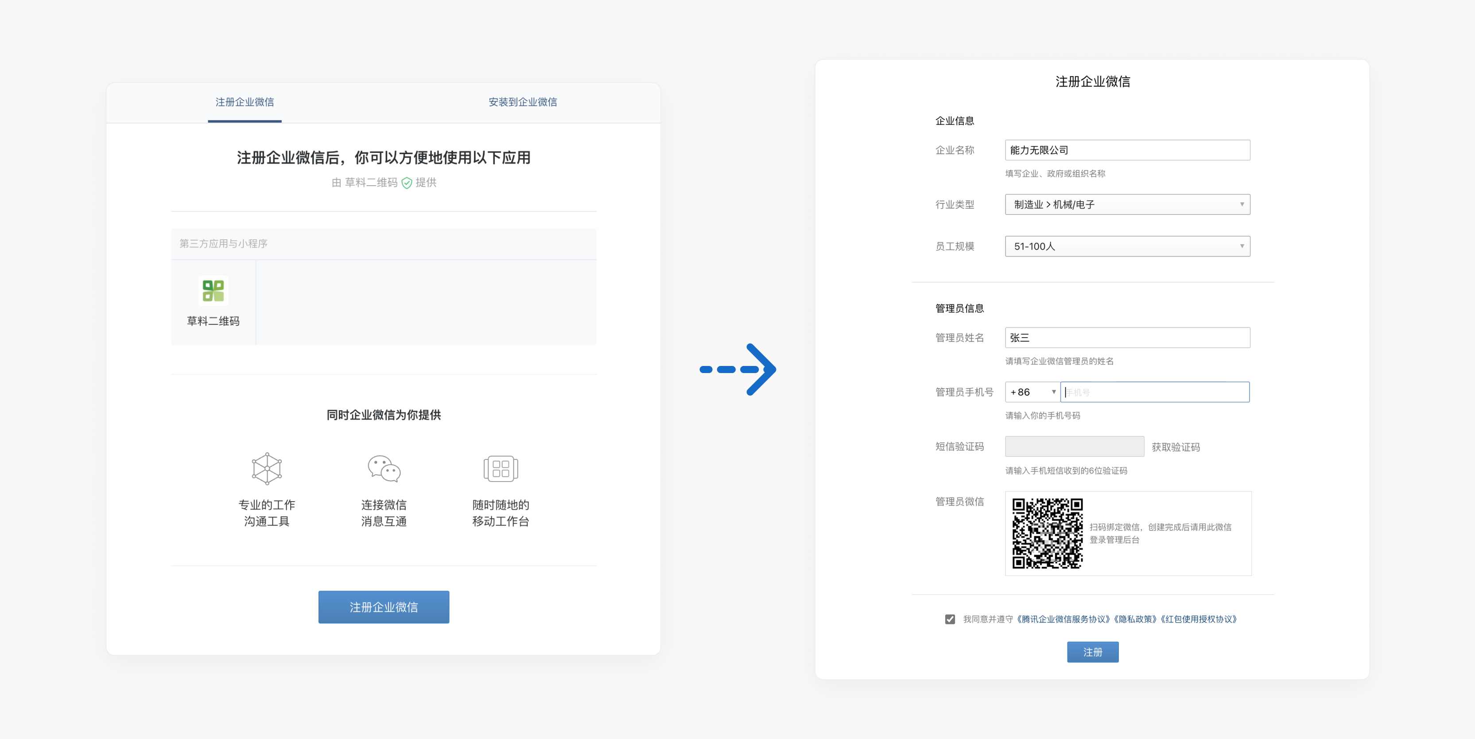
Task: Click the 管理员信息 section title
Action: pos(960,308)
